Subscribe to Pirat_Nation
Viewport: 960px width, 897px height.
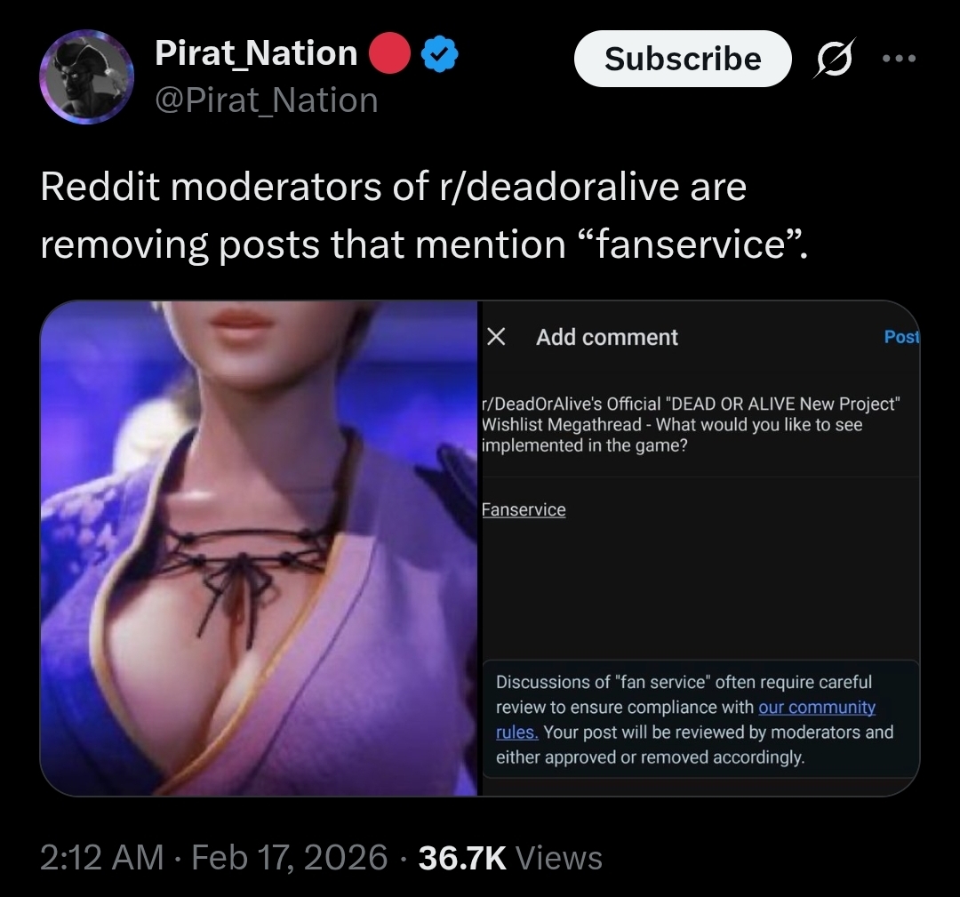pyautogui.click(x=683, y=59)
